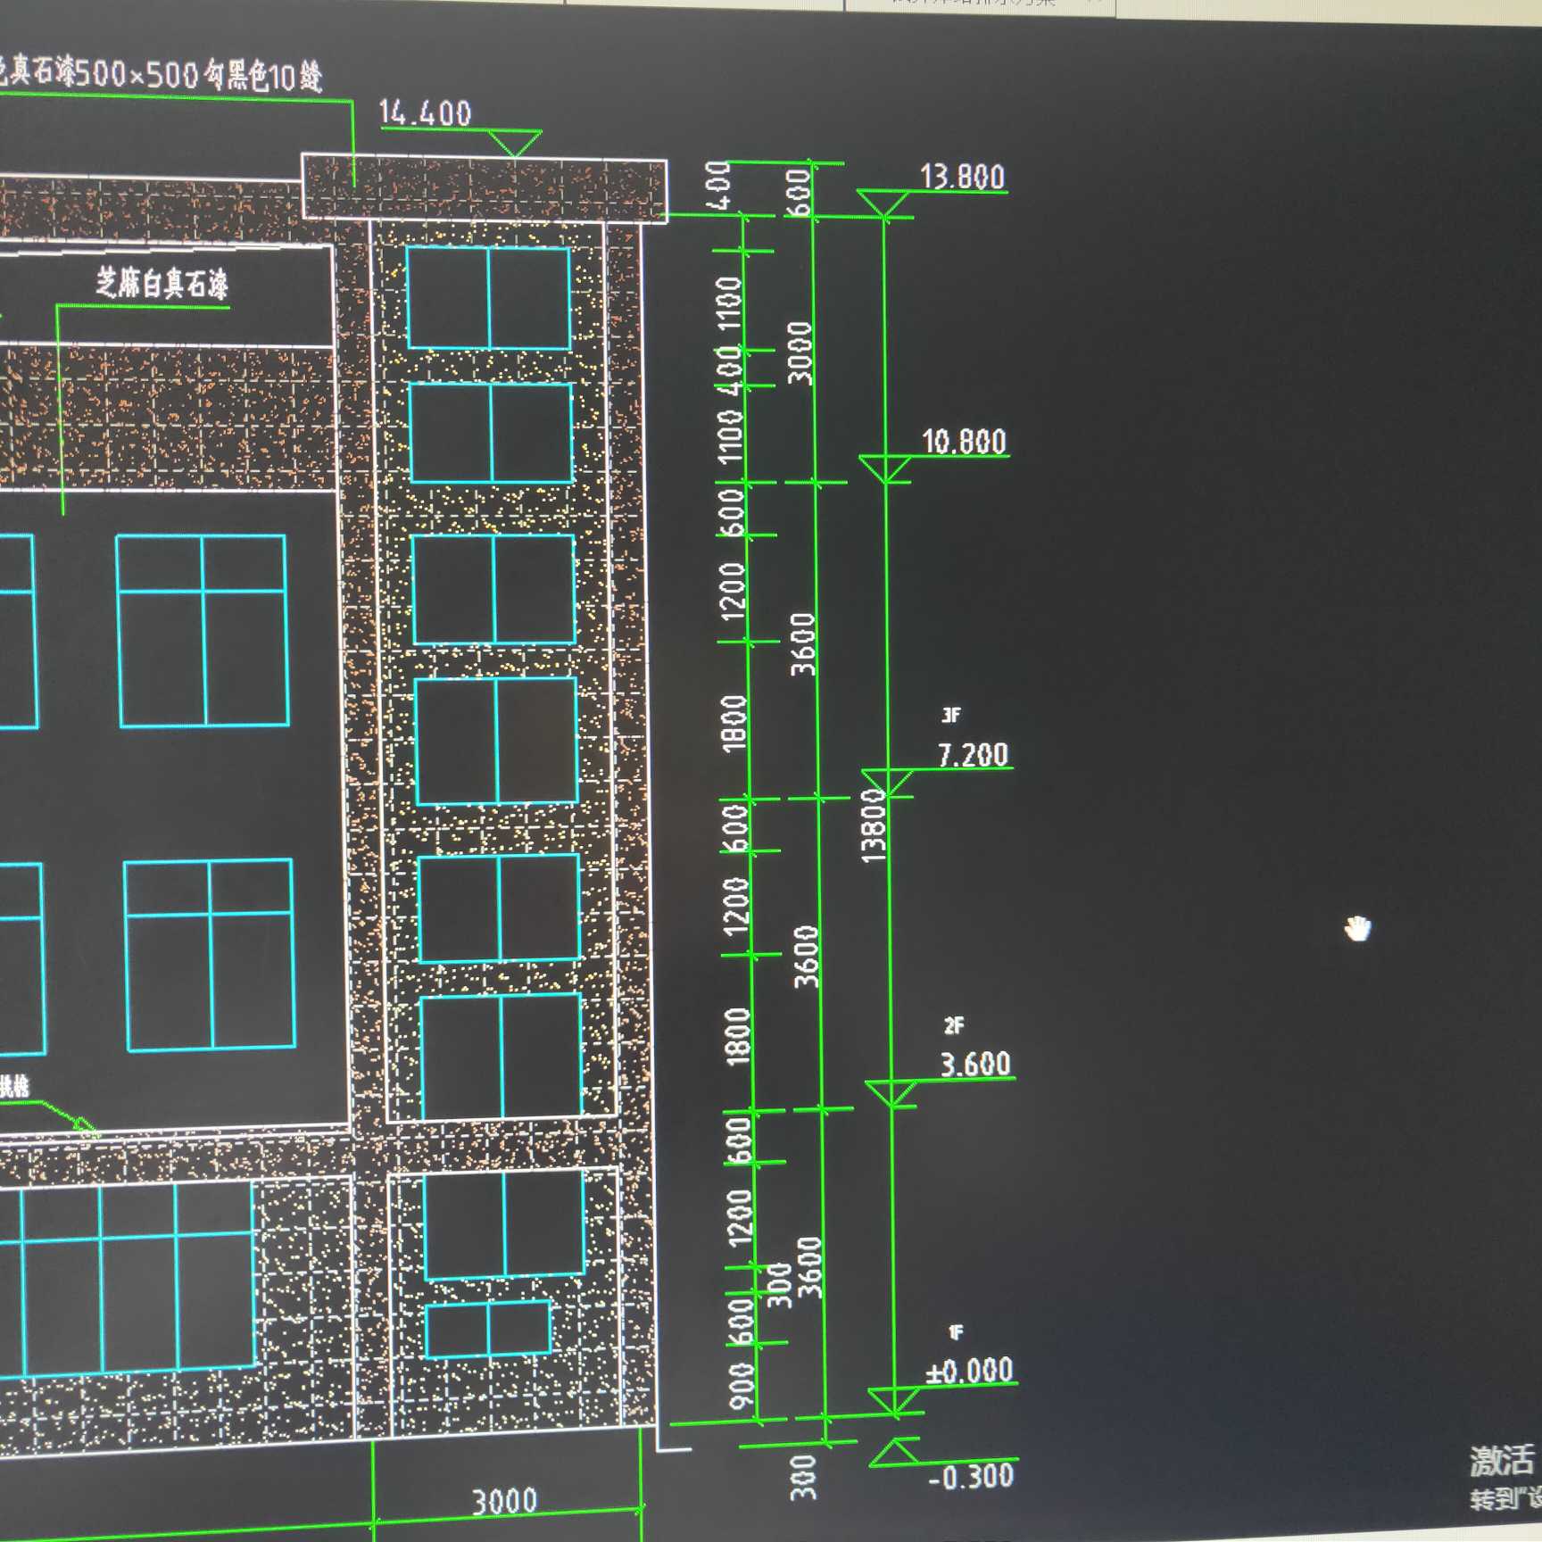Pick the elevation triangle marker under 14.400
This screenshot has height=1542, width=1542.
[x=515, y=143]
